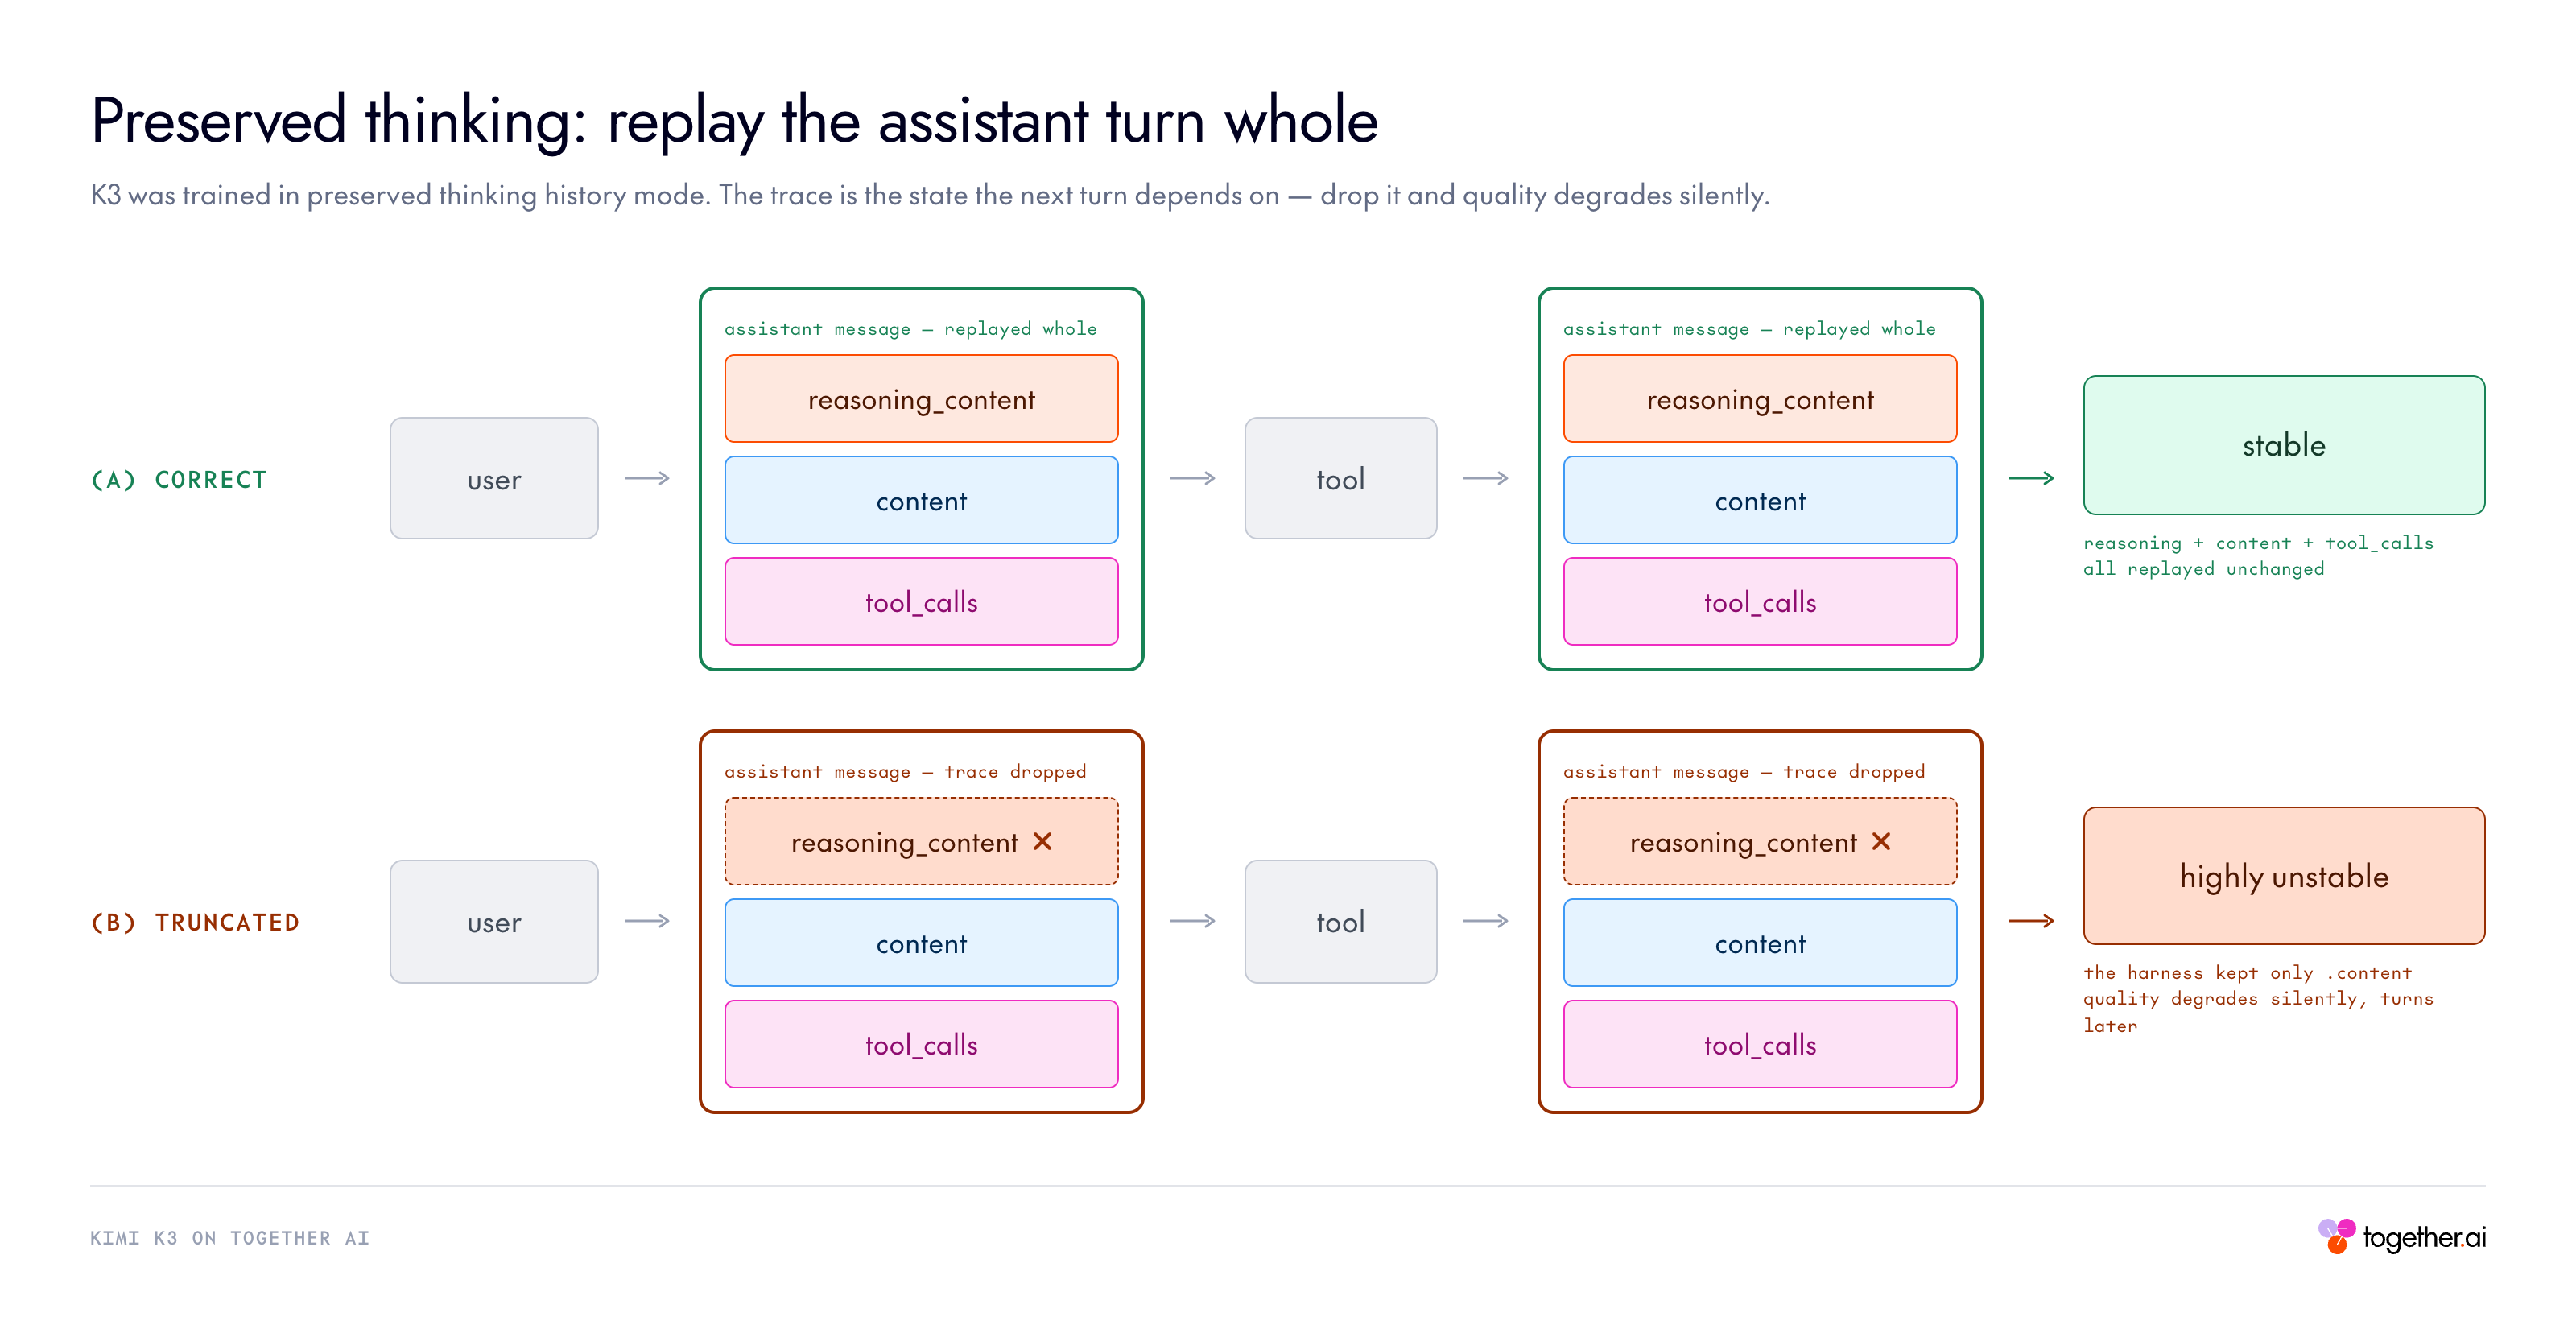
Task: Click the arrow after 'user' in the CORRECT row
Action: point(647,478)
